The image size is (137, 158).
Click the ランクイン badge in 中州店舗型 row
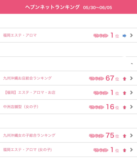(x=96, y=107)
